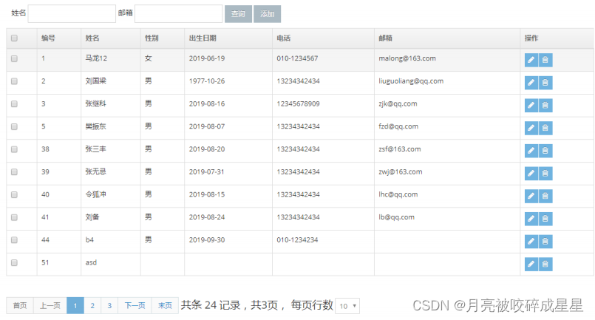
Task: Delete the 刘备 record
Action: point(545,219)
